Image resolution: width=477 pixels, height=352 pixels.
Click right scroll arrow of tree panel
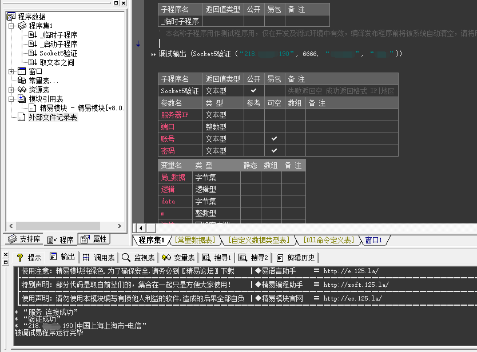(119, 226)
